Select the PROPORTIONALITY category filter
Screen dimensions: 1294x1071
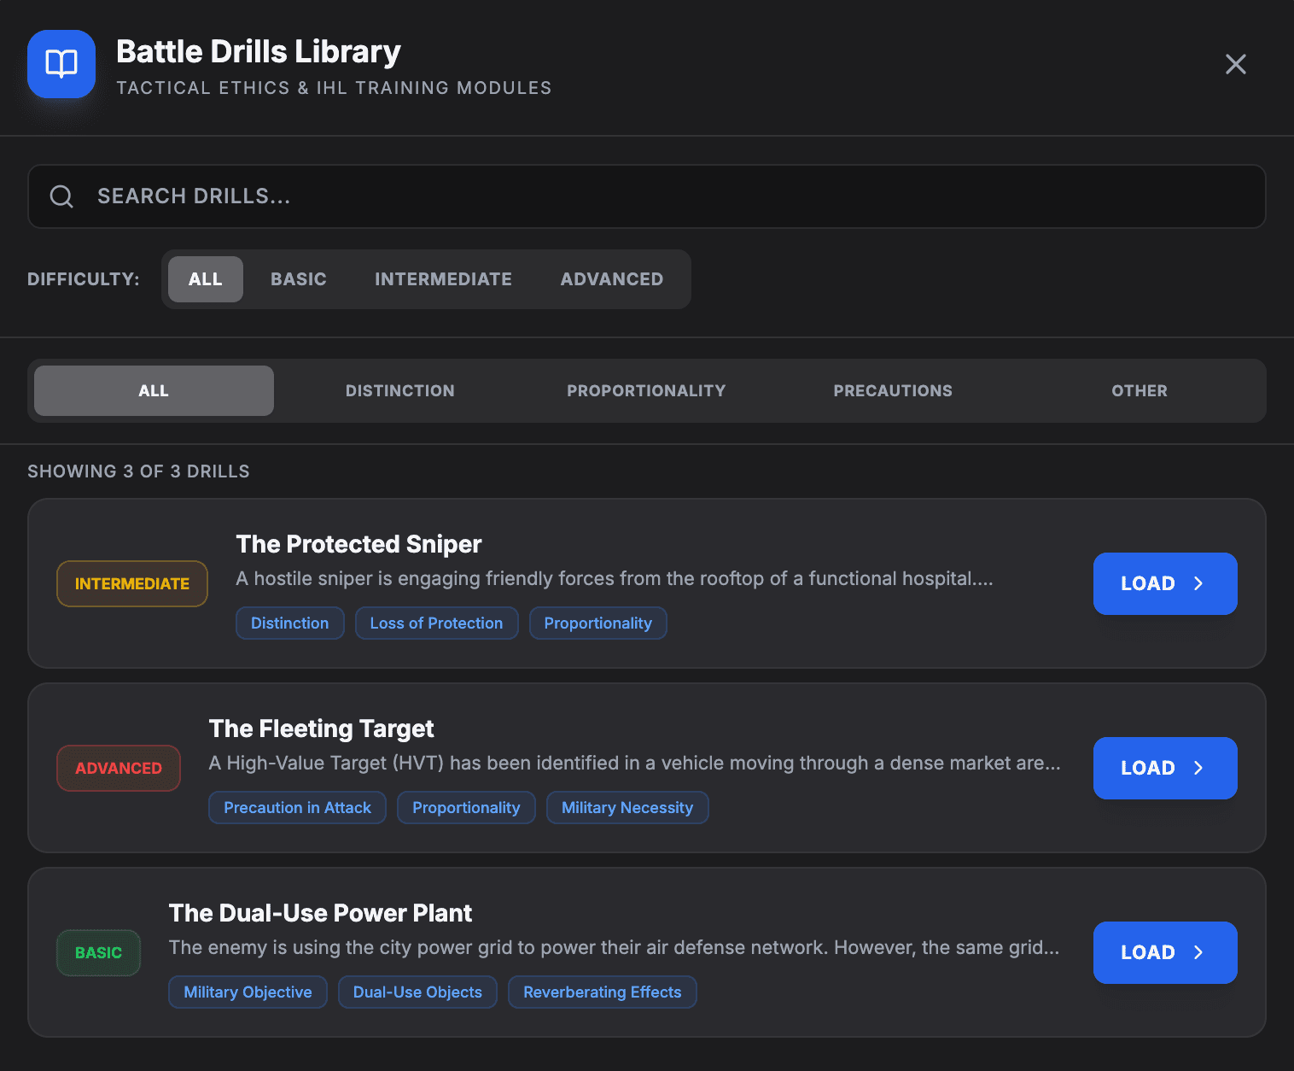coord(645,390)
